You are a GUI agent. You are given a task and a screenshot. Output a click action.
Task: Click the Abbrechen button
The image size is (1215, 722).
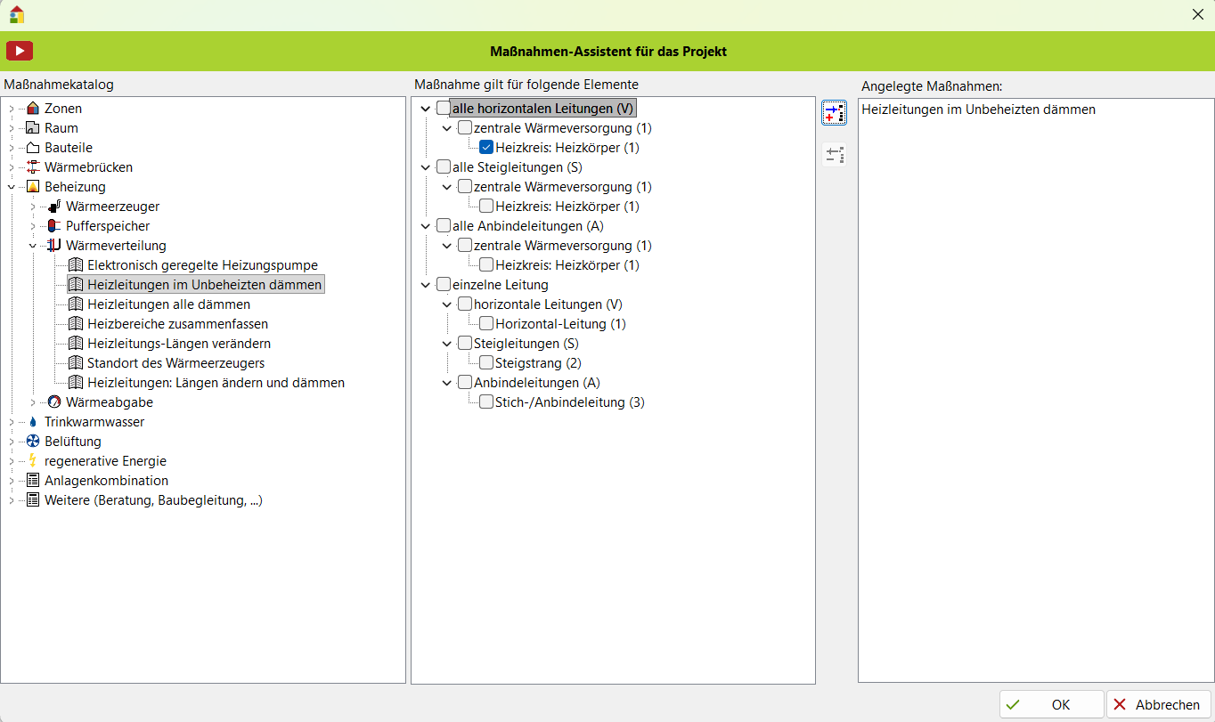click(1158, 704)
